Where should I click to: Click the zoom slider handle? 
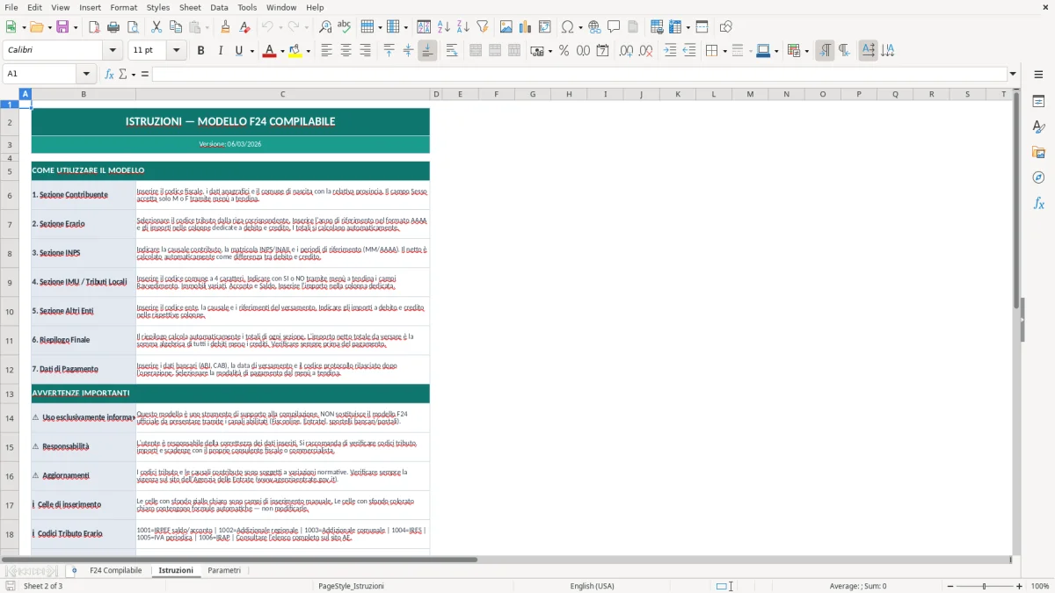(984, 586)
